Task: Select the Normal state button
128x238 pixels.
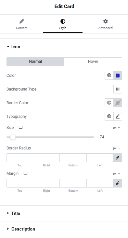Action: [35, 62]
